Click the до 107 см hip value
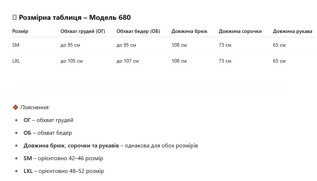Viewport: 317px width, 181px height. (x=127, y=61)
